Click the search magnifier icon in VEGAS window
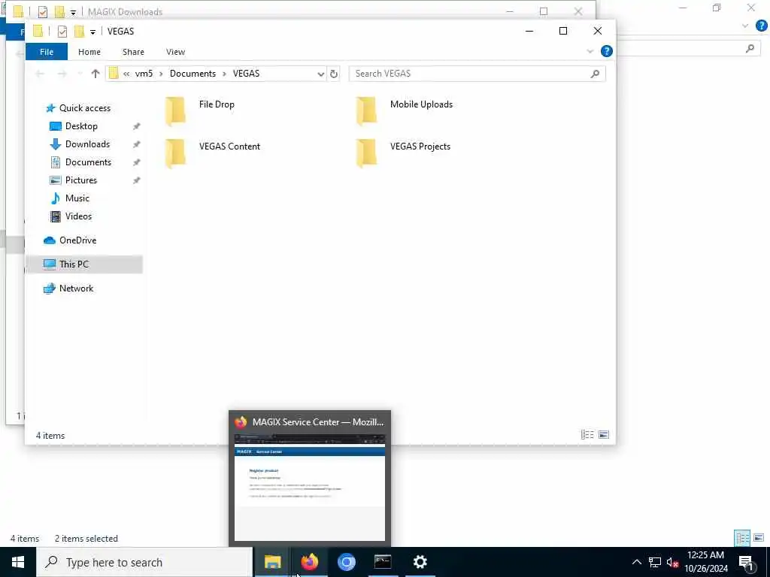 (x=595, y=74)
